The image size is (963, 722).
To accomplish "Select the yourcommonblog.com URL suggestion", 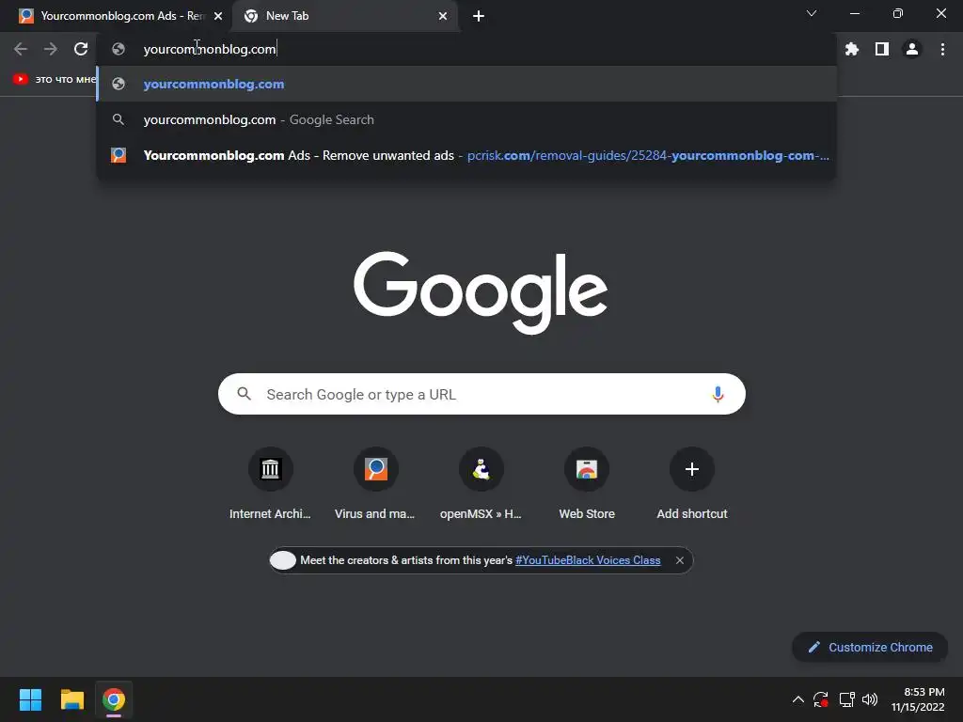I will [466, 84].
